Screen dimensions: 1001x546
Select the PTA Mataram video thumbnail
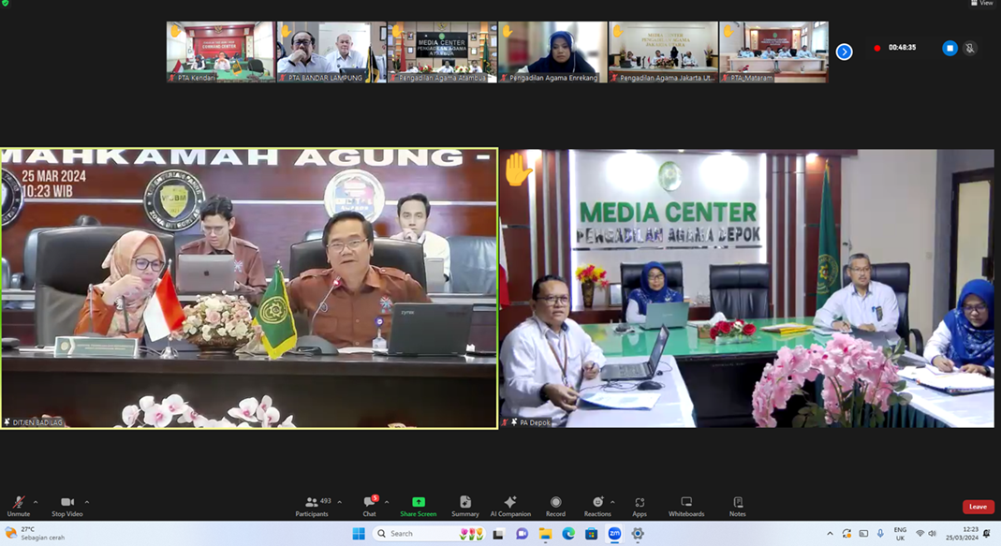pos(773,52)
